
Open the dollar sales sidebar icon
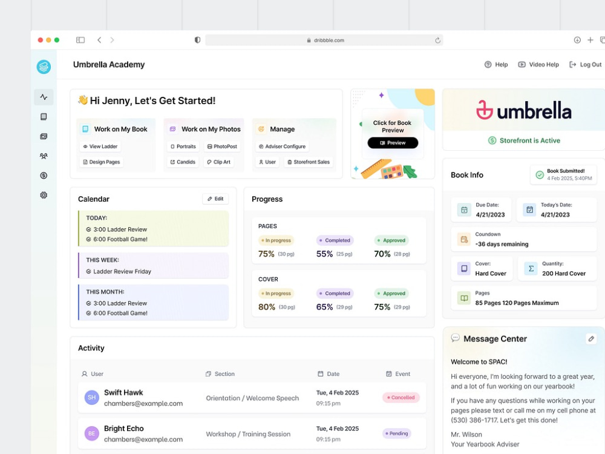click(x=44, y=176)
